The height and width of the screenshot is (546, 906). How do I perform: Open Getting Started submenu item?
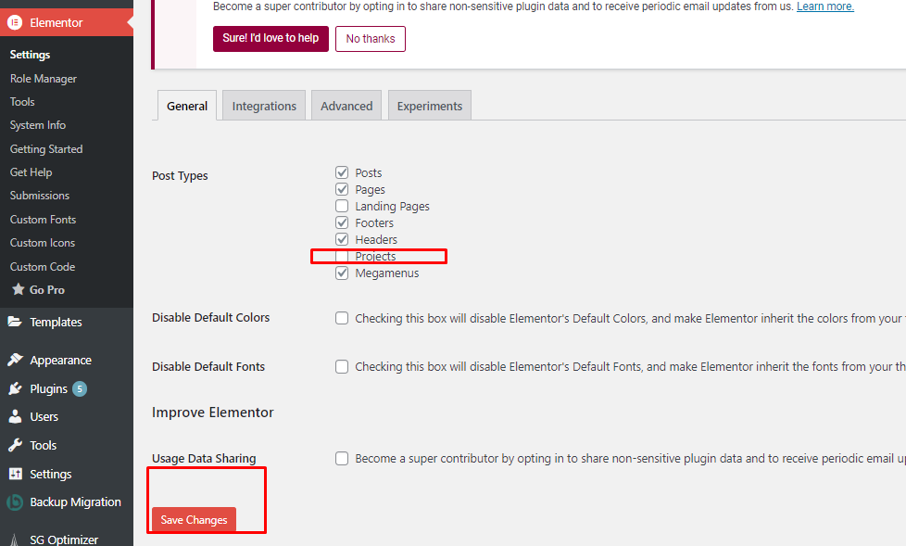pyautogui.click(x=46, y=149)
